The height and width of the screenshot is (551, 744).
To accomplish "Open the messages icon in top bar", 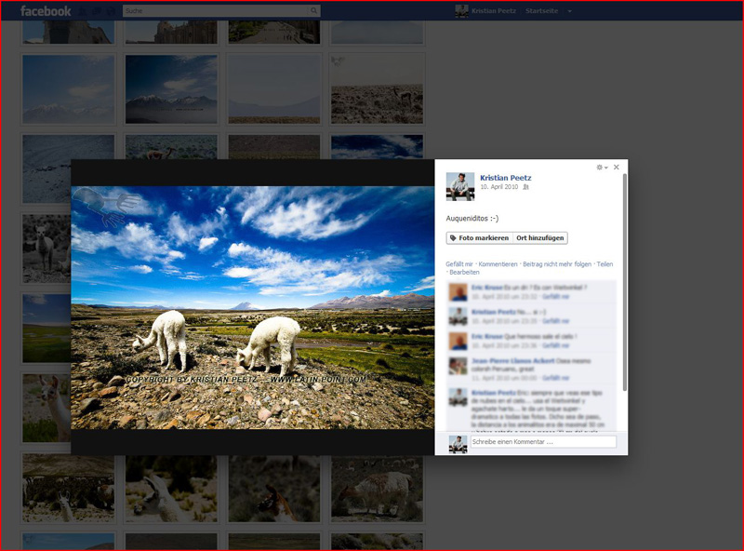I will (97, 11).
